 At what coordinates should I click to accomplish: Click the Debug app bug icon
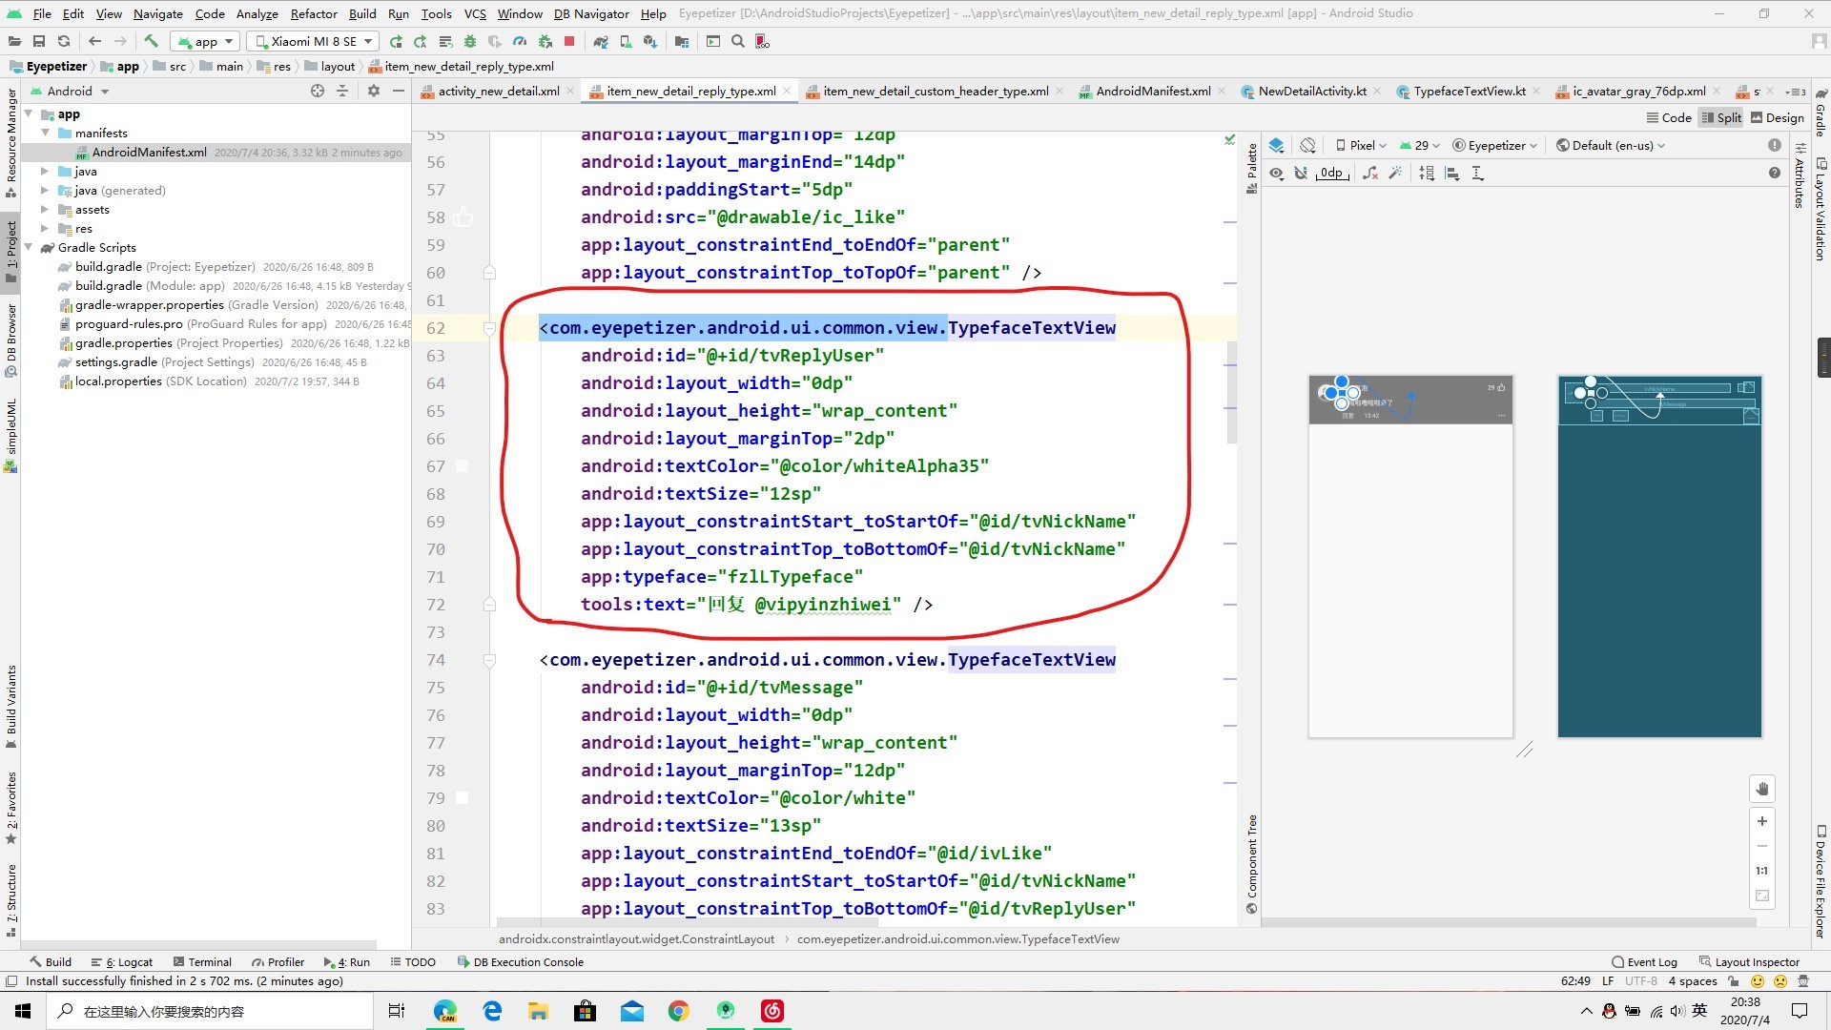coord(470,41)
